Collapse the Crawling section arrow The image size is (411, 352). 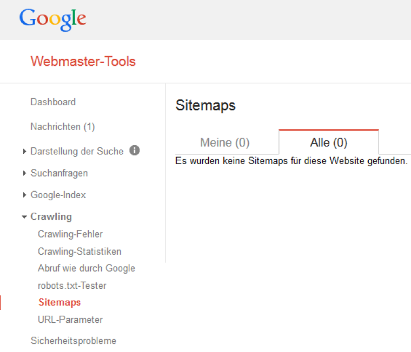tap(24, 216)
